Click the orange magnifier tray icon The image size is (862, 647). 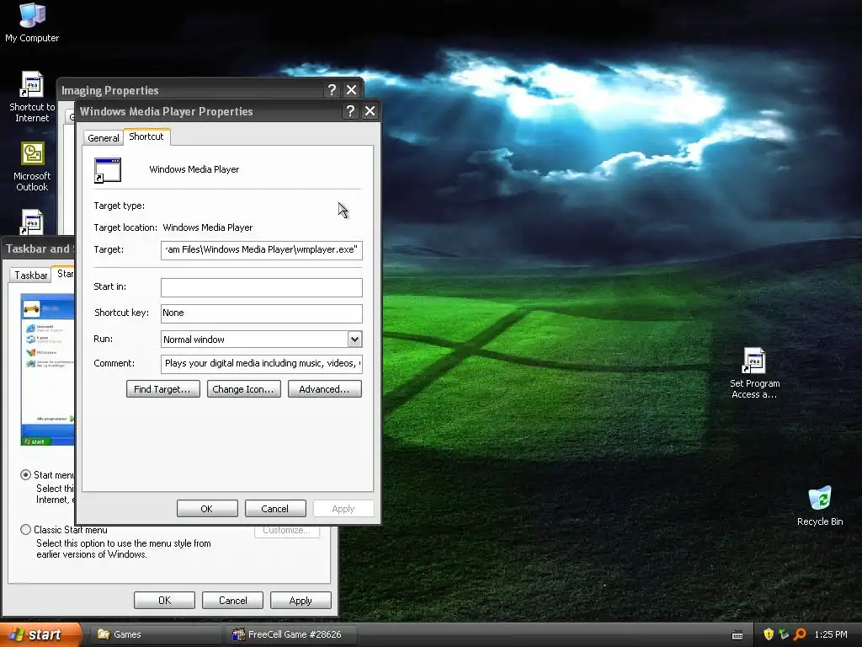pos(800,634)
